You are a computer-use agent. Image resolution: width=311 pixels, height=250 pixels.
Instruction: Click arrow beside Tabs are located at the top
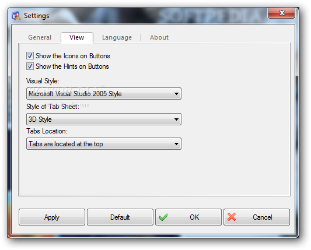176,144
